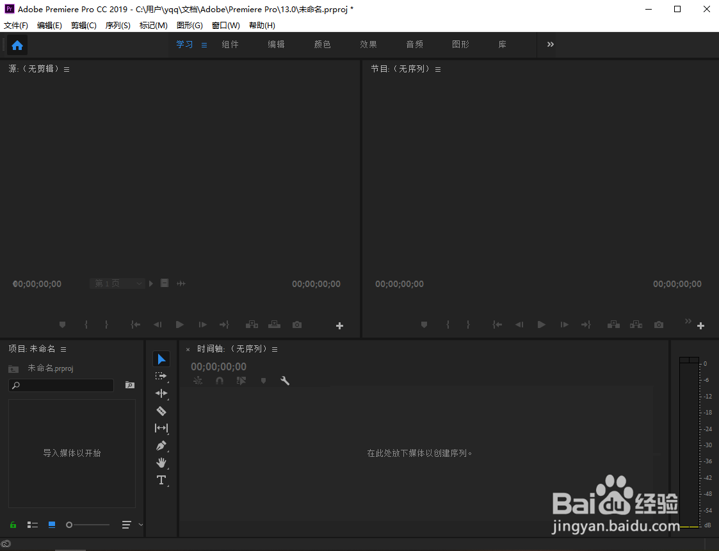719x551 pixels.
Task: Open page selector dropdown in source monitor
Action: [x=118, y=284]
